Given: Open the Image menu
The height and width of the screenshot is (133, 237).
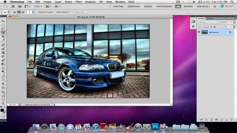Looking at the screenshot, I should 47,2.
